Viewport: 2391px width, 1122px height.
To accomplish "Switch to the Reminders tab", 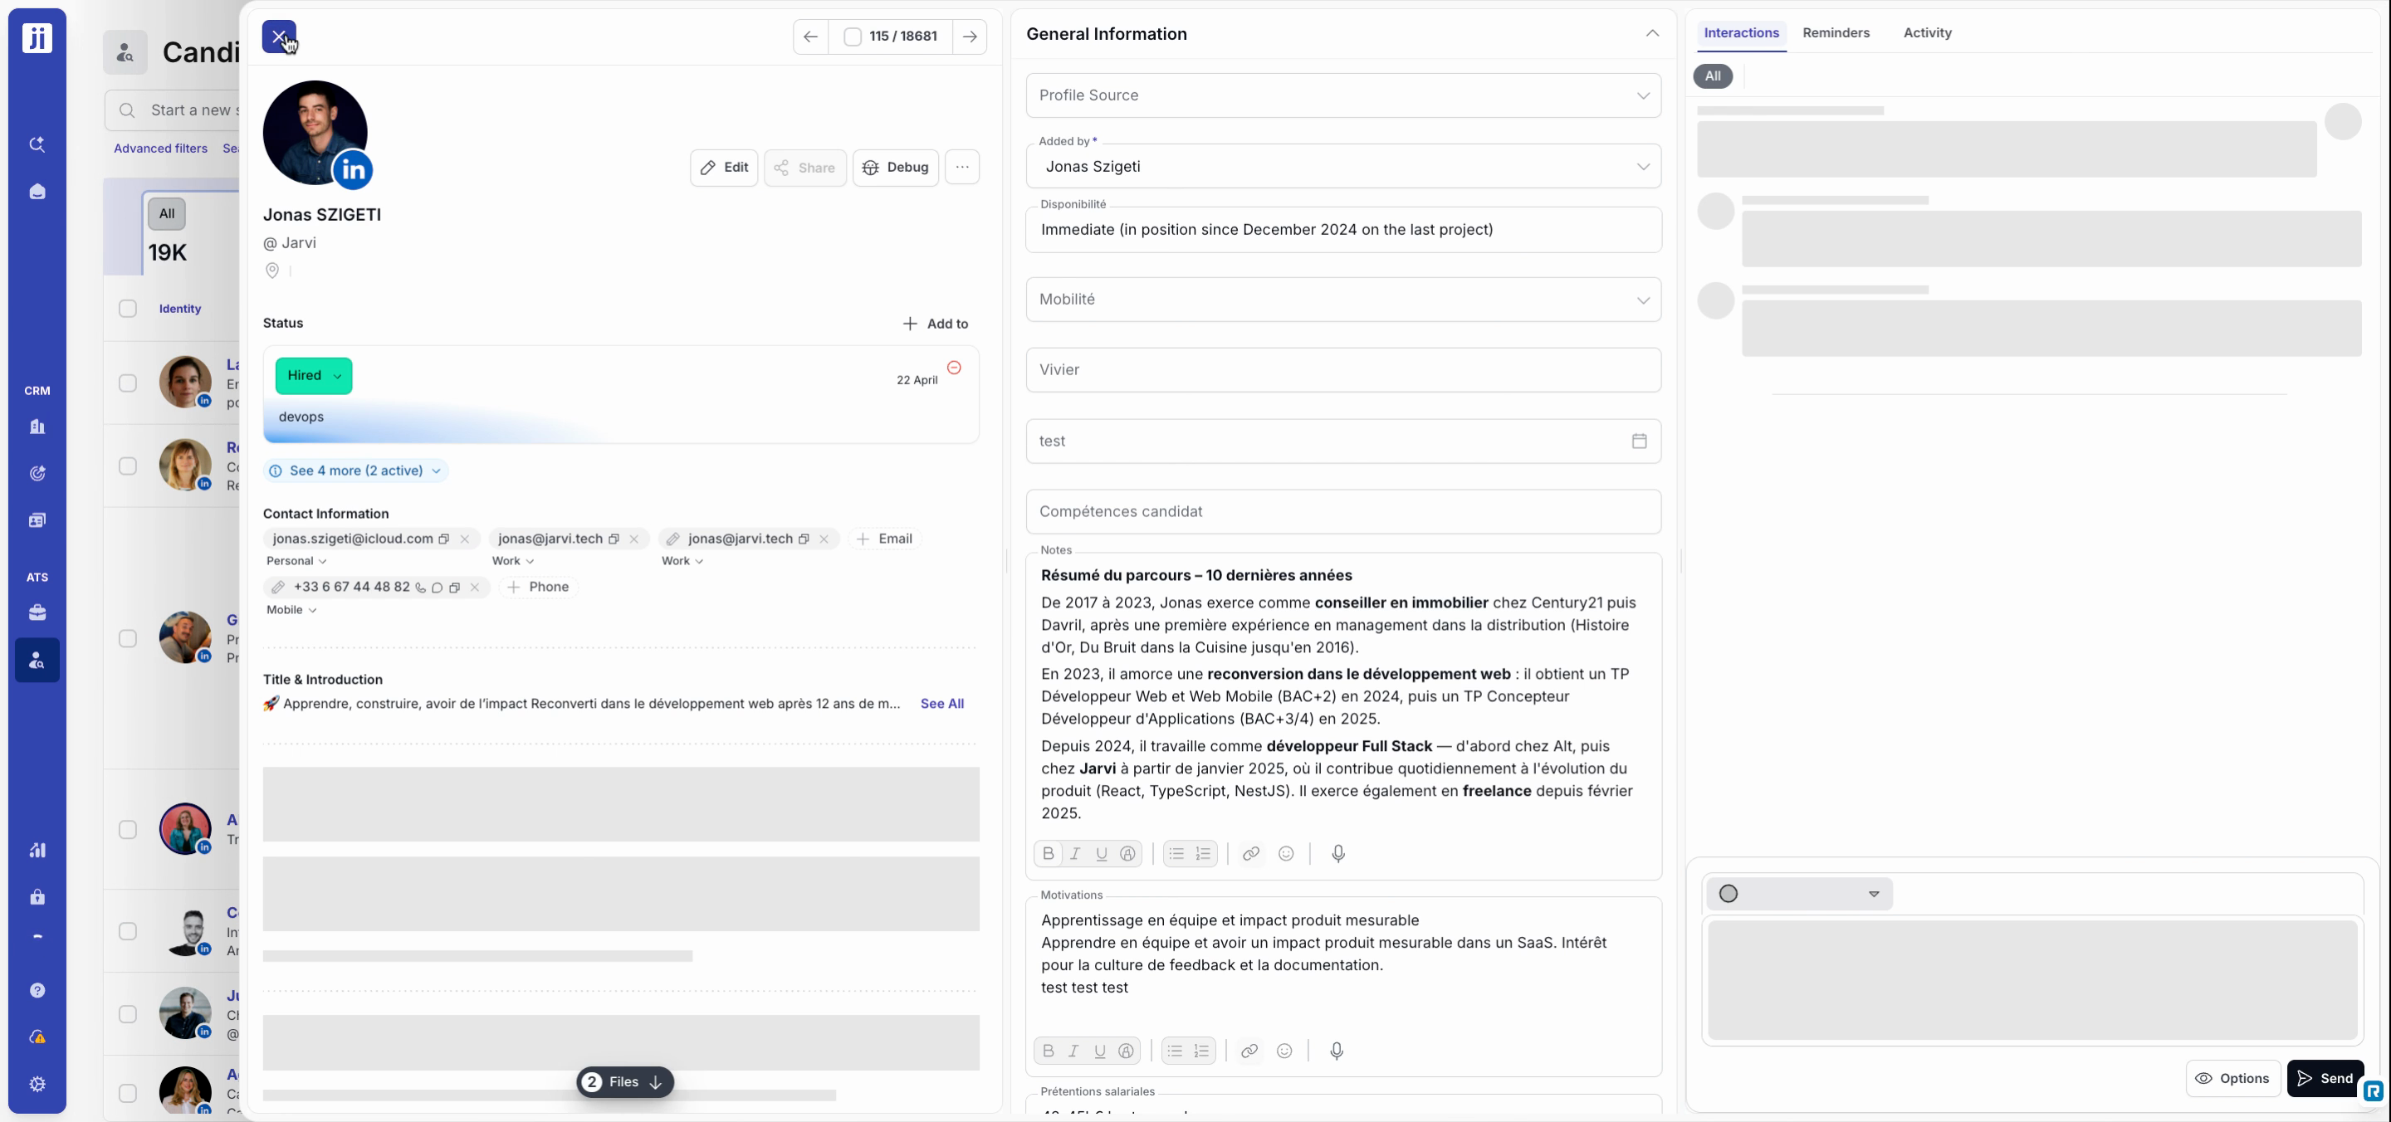I will point(1835,32).
